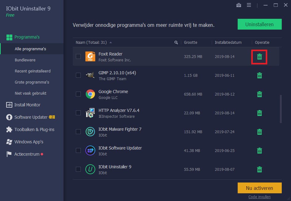
Task: Go to Software Updater section
Action: (32, 117)
